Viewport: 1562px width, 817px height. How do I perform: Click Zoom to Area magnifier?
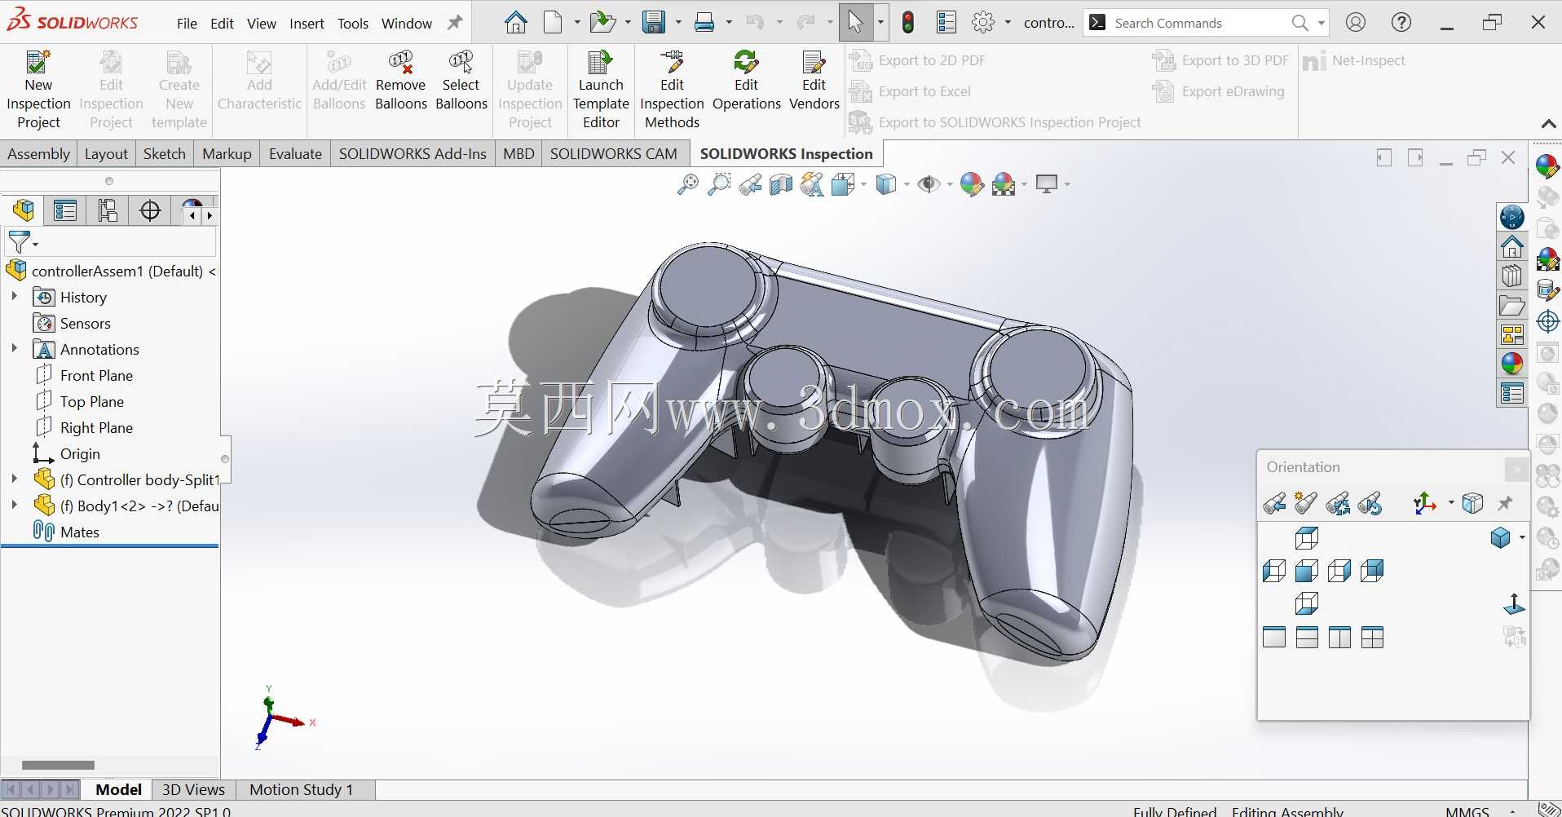(x=718, y=184)
